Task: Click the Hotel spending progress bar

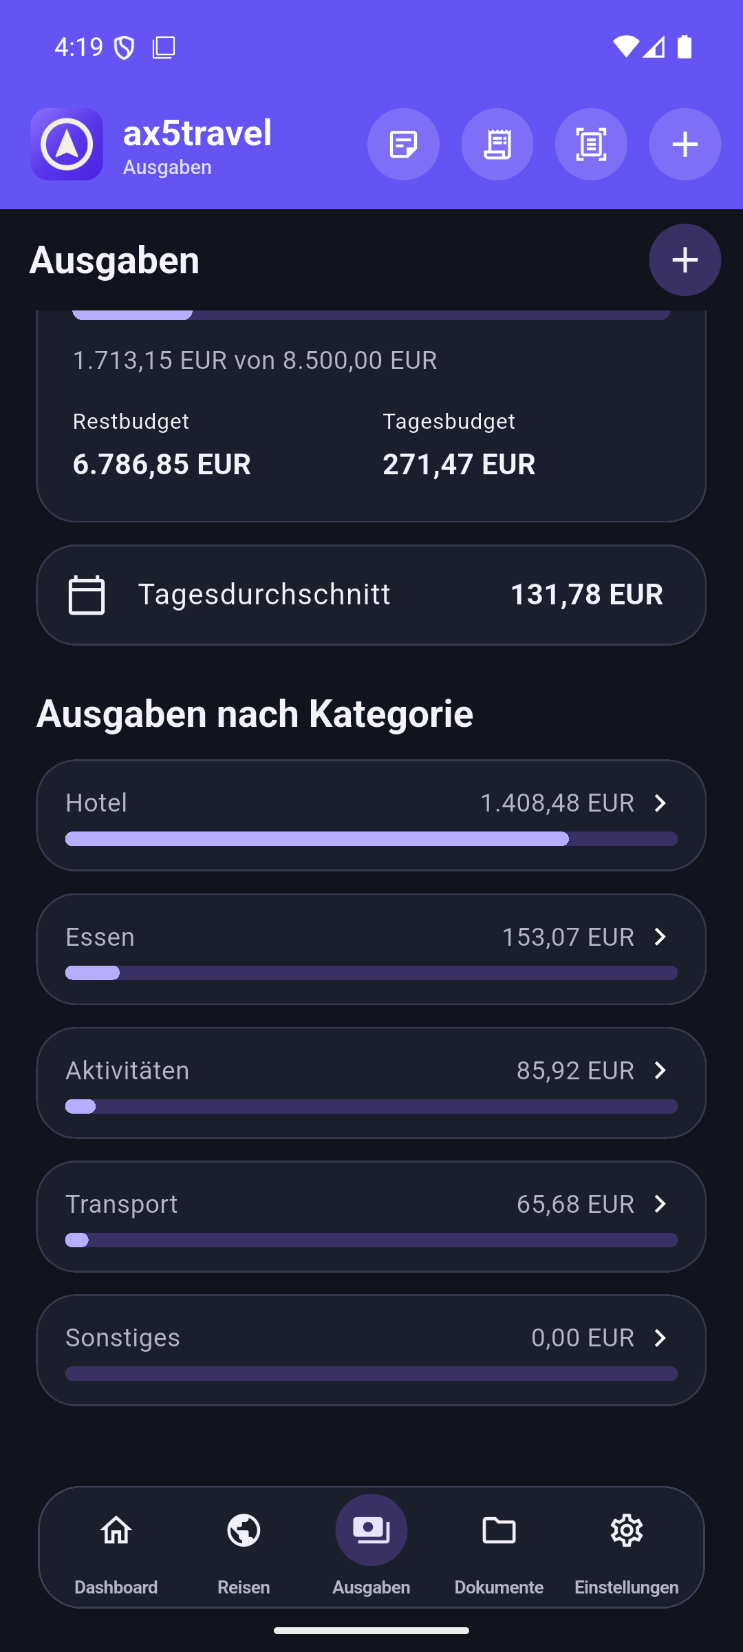Action: [371, 838]
